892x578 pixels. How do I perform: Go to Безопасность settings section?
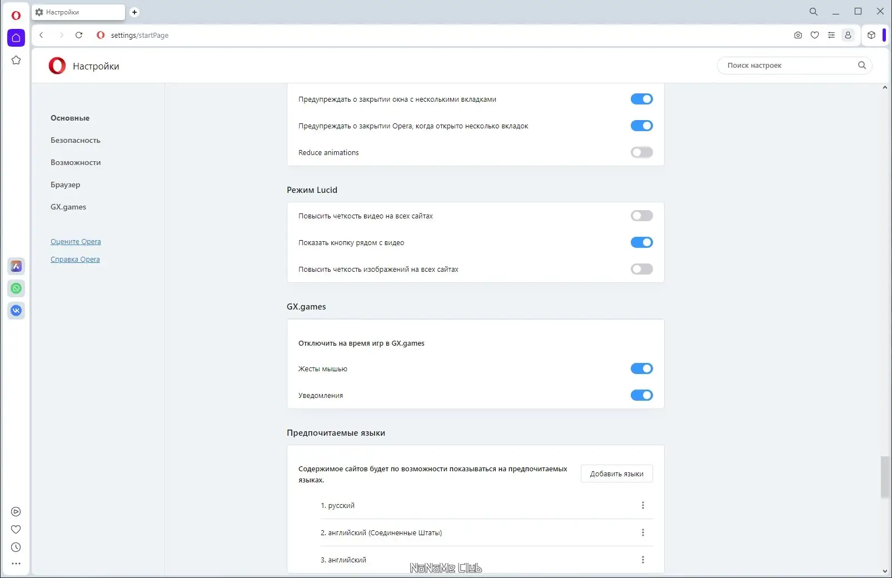(x=76, y=140)
